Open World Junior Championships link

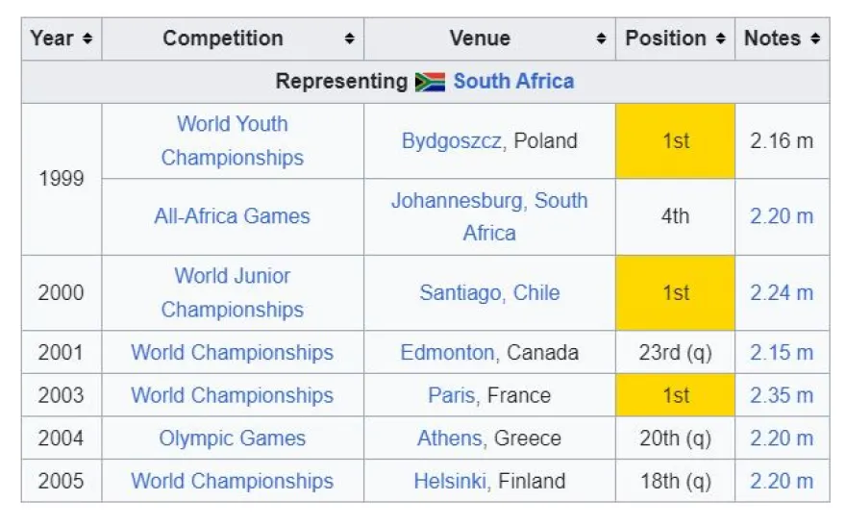[x=232, y=292]
